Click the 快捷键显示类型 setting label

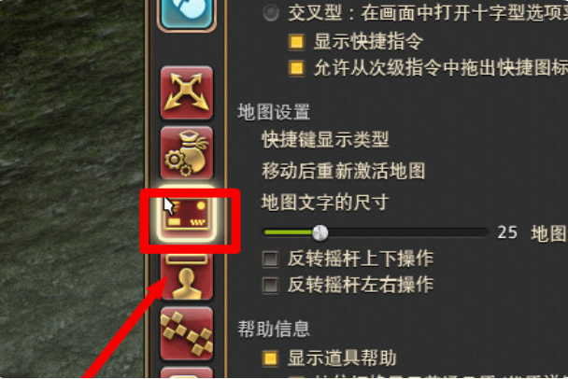pos(325,139)
